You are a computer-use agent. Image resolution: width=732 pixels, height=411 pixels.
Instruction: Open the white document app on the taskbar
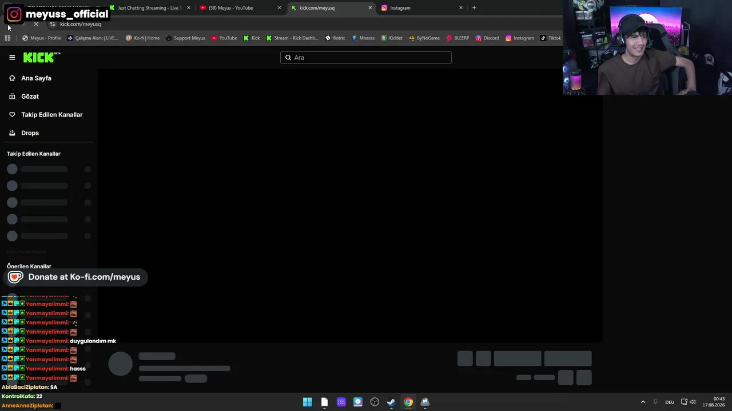coord(324,402)
